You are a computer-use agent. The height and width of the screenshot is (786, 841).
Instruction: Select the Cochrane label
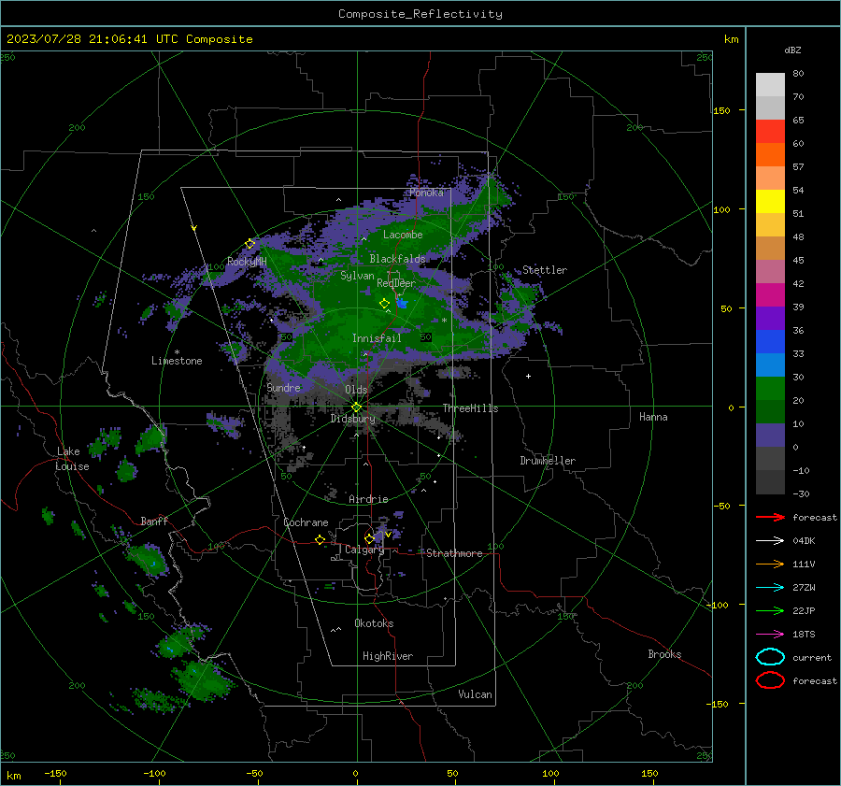(306, 522)
